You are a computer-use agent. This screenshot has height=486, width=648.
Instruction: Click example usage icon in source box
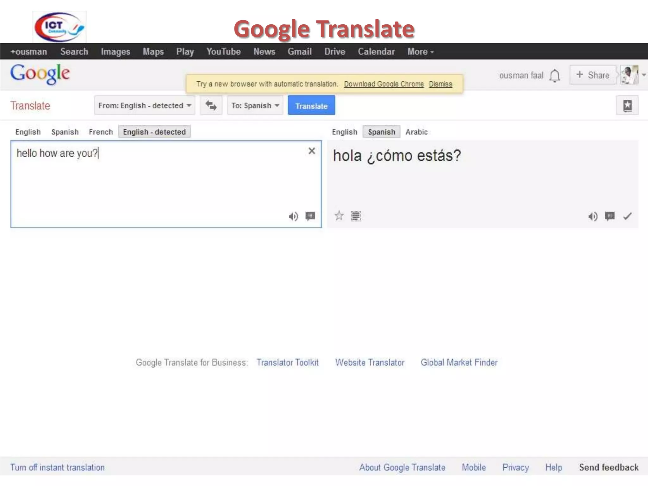click(x=310, y=216)
